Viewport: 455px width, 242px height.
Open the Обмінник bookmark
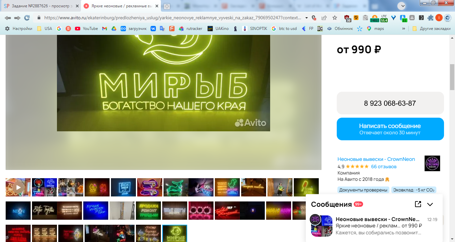(340, 29)
